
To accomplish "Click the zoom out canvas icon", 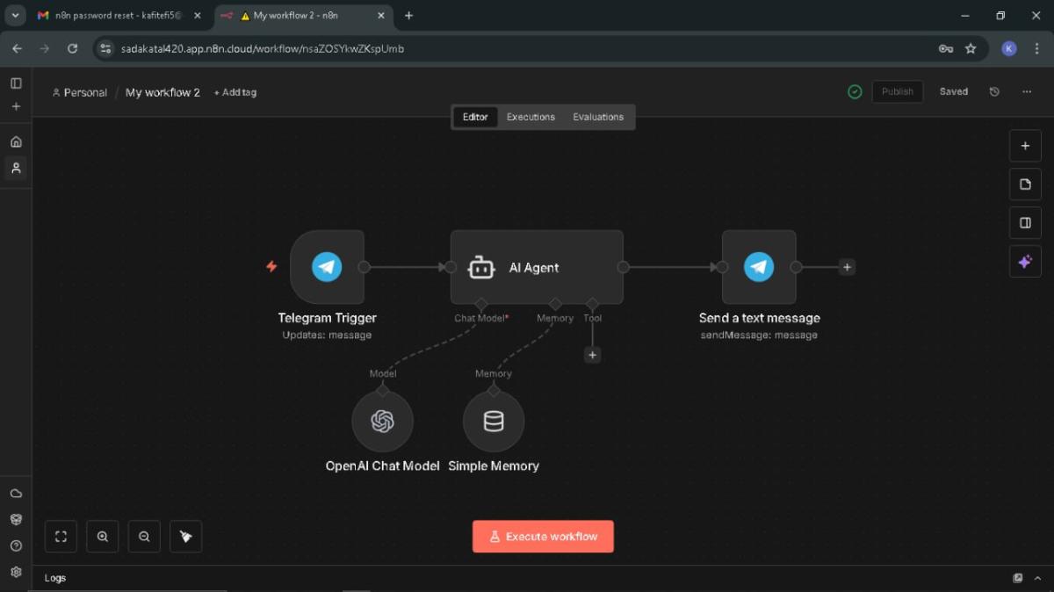I will 144,537.
